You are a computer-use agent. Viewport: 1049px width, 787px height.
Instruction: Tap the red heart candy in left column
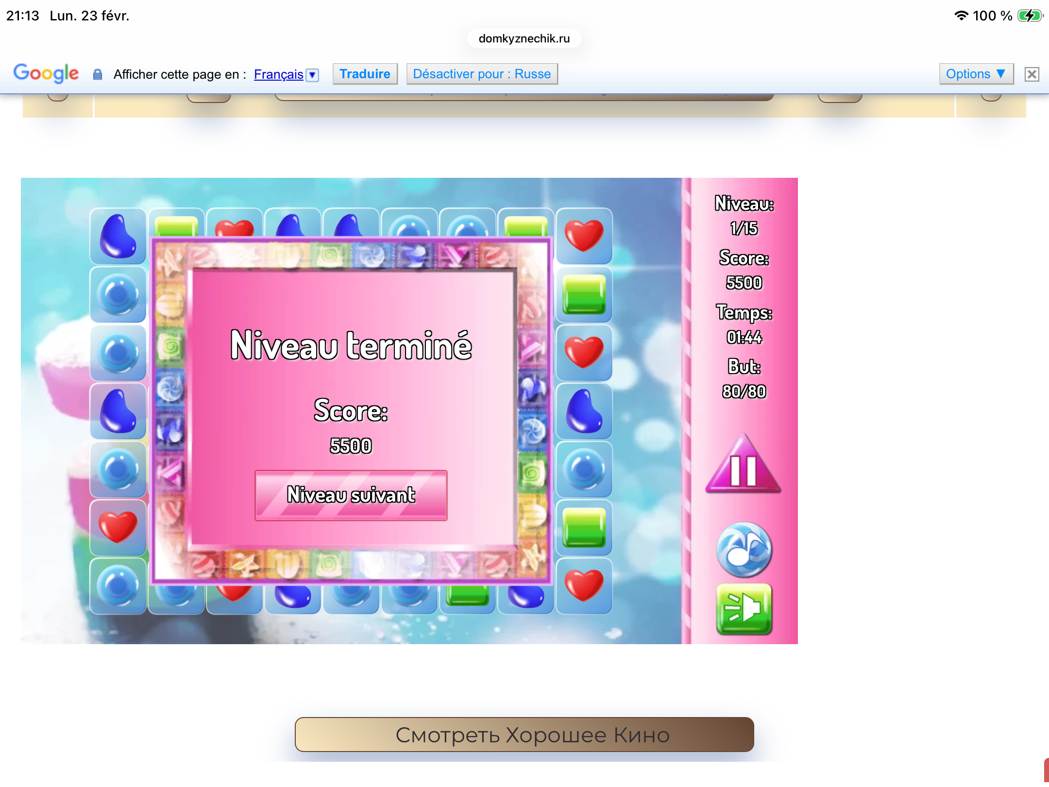coord(118,527)
